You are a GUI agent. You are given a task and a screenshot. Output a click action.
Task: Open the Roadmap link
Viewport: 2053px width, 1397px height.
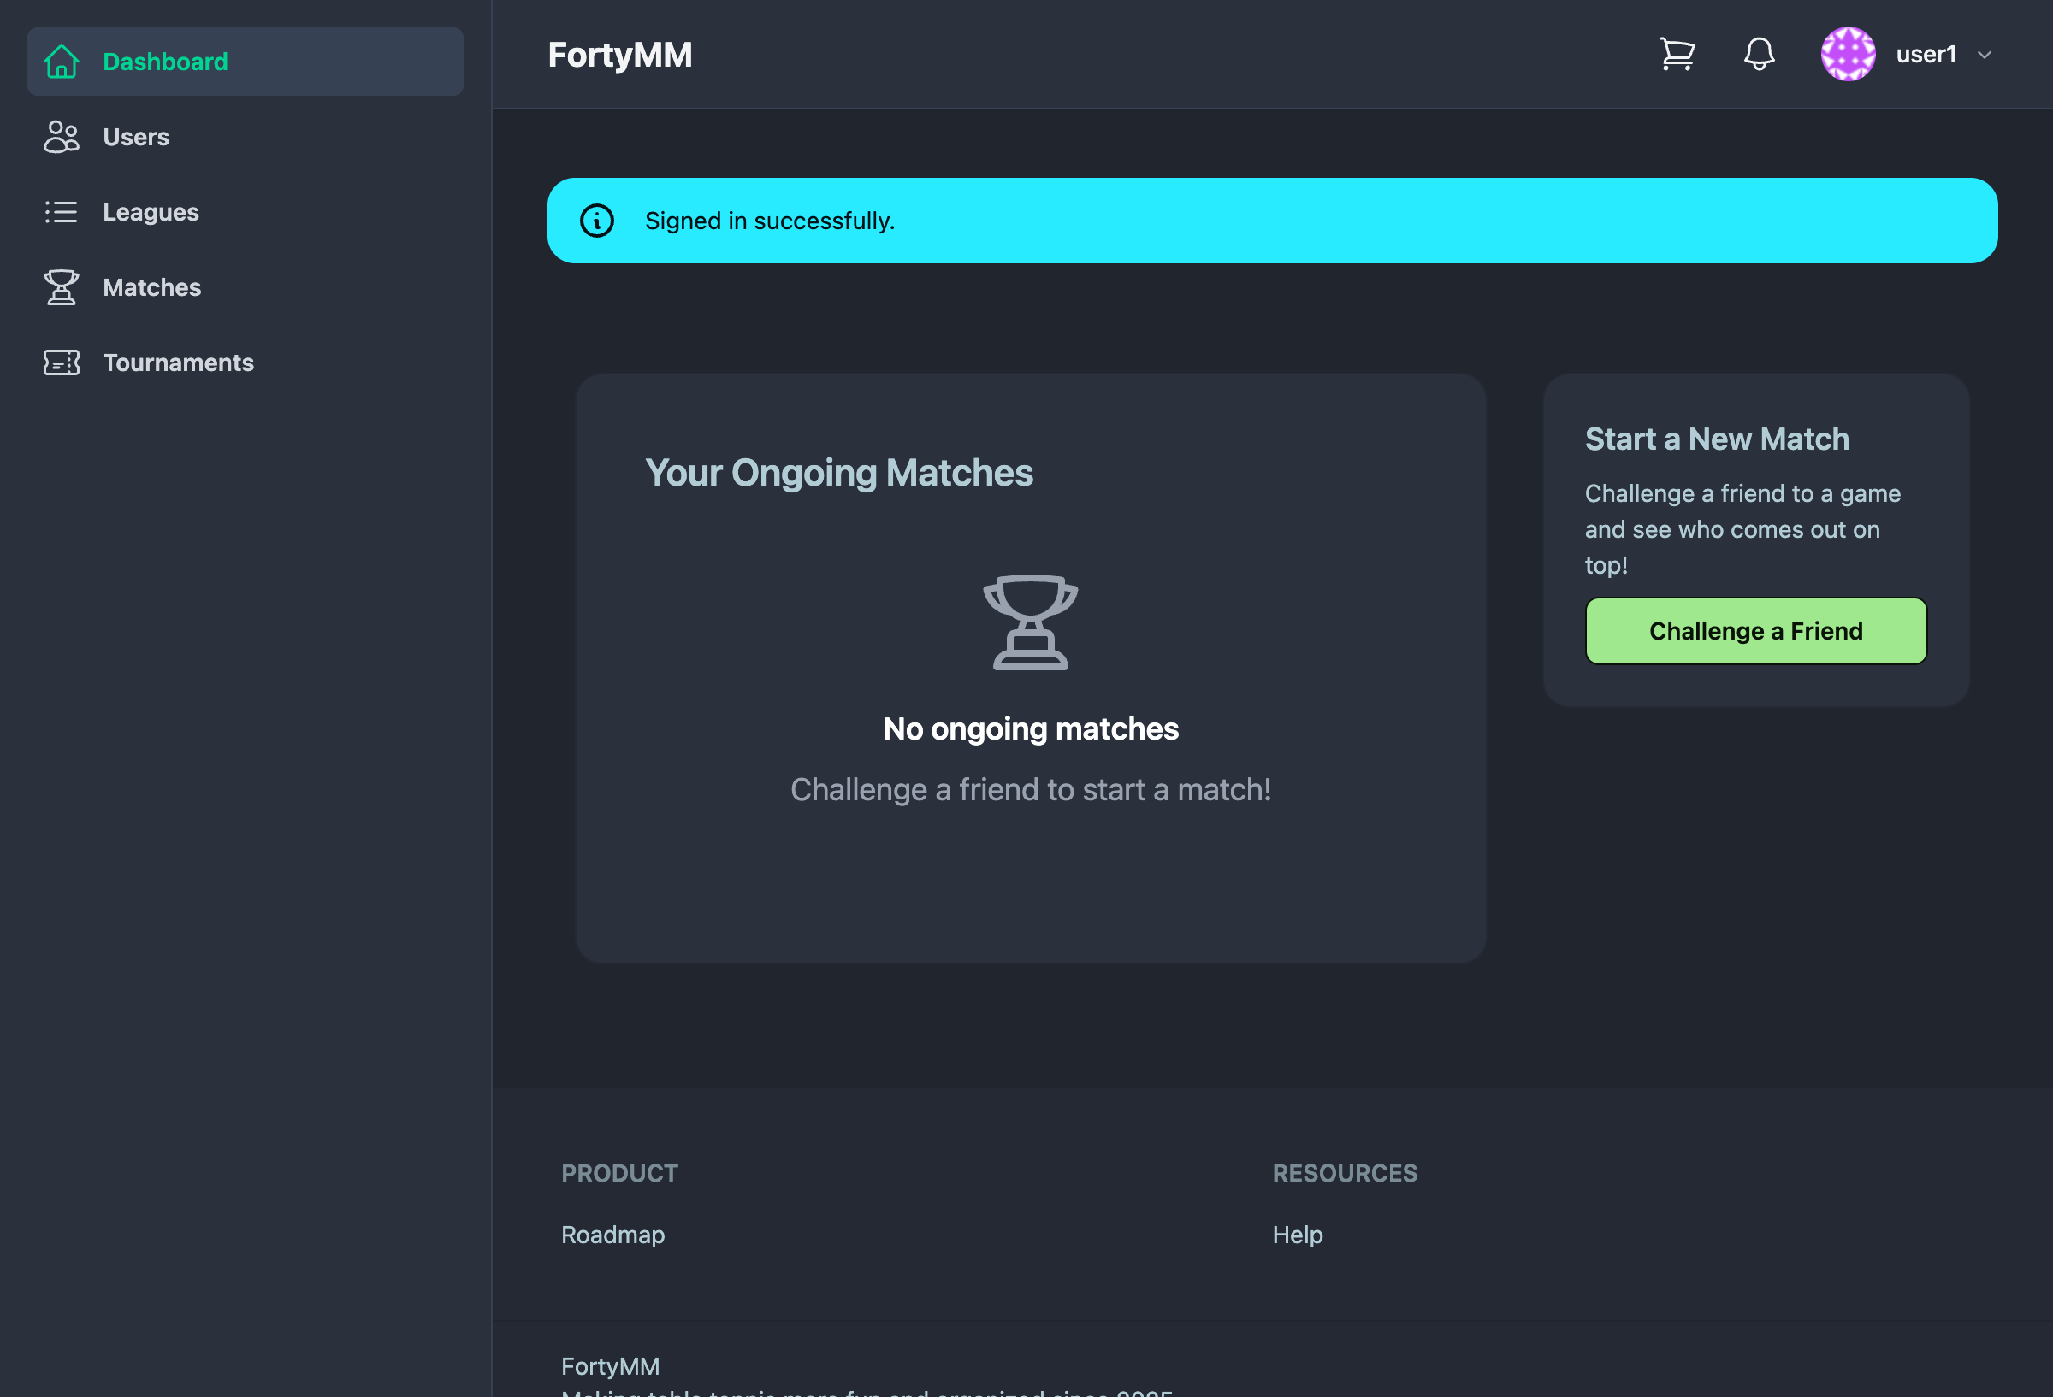(x=612, y=1235)
